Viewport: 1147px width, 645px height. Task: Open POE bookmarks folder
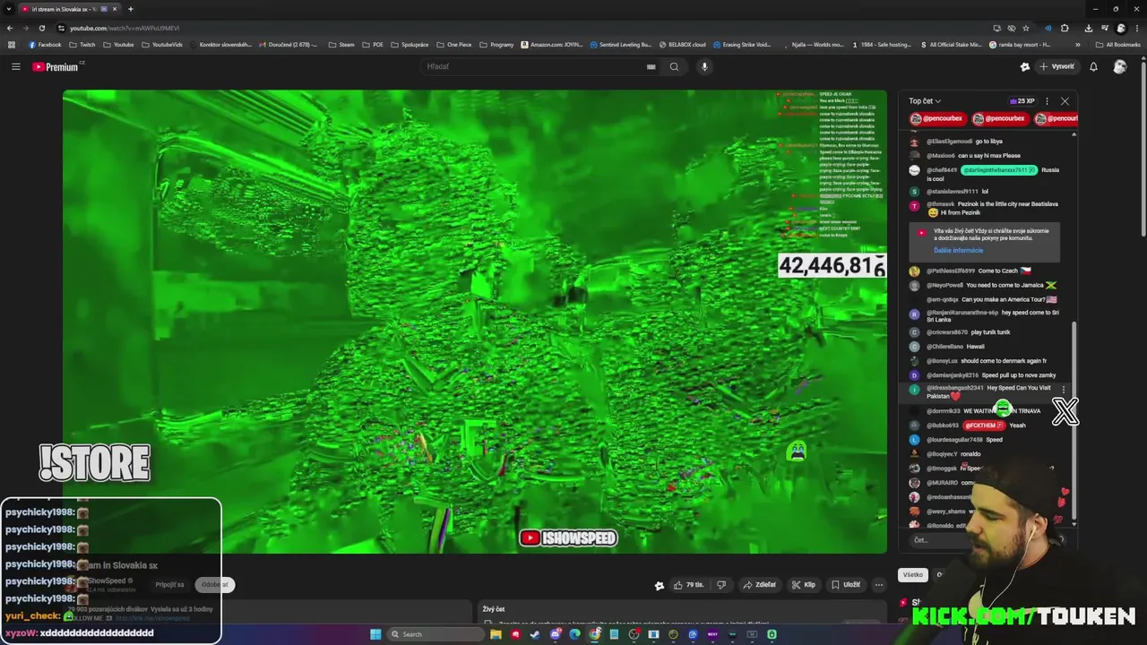click(372, 45)
